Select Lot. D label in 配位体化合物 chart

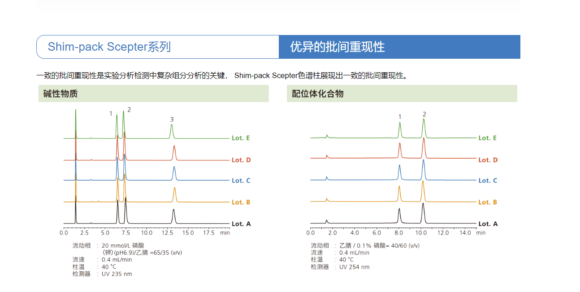[x=488, y=160]
